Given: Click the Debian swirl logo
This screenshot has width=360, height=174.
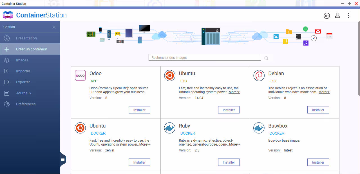Looking at the screenshot, I should point(259,75).
